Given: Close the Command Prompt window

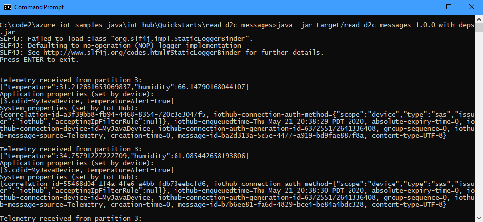Looking at the screenshot, I should [471, 7].
